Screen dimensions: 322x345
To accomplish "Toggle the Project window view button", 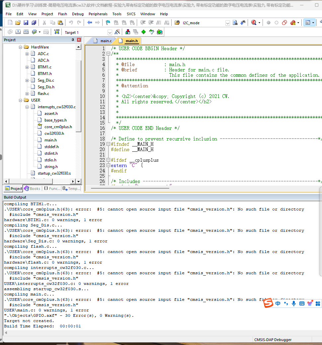I will pos(308,23).
